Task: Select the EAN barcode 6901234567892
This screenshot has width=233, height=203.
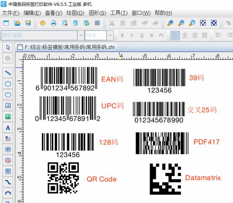Action: (x=67, y=79)
